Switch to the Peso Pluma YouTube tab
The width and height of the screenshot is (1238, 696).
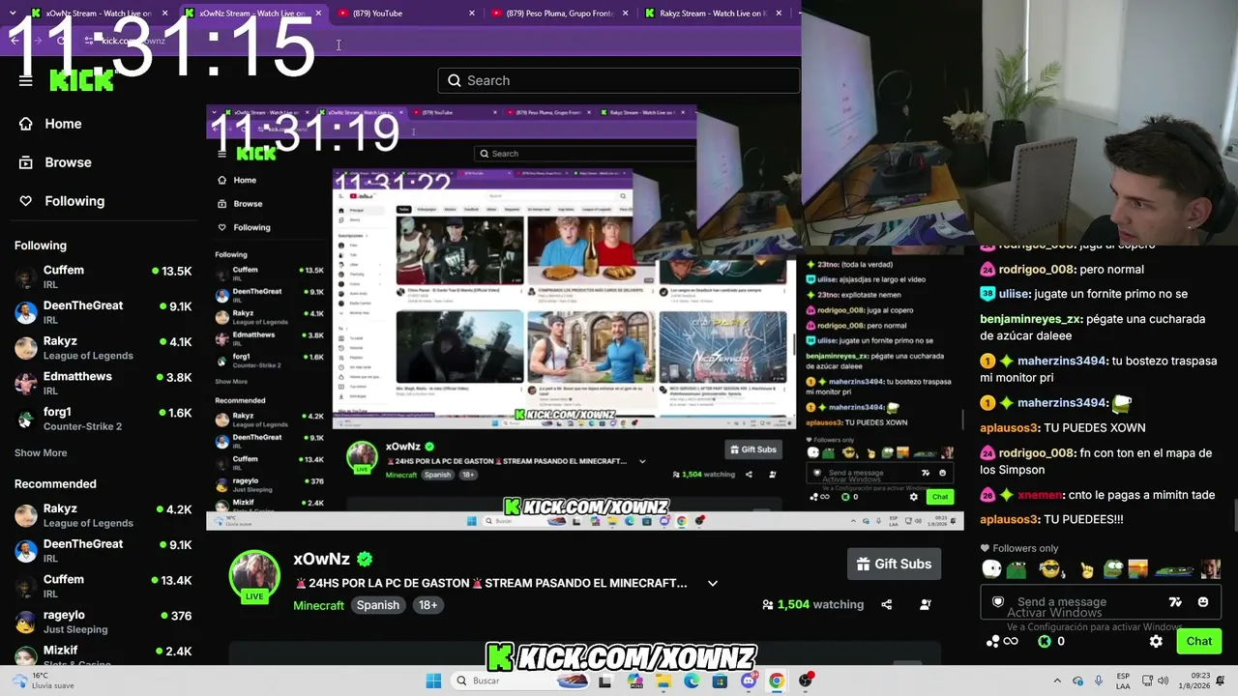[559, 14]
